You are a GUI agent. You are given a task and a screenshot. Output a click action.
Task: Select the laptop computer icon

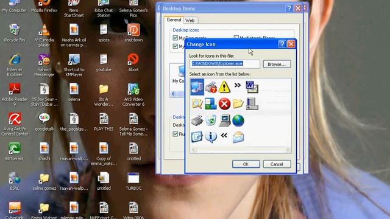tap(224, 120)
